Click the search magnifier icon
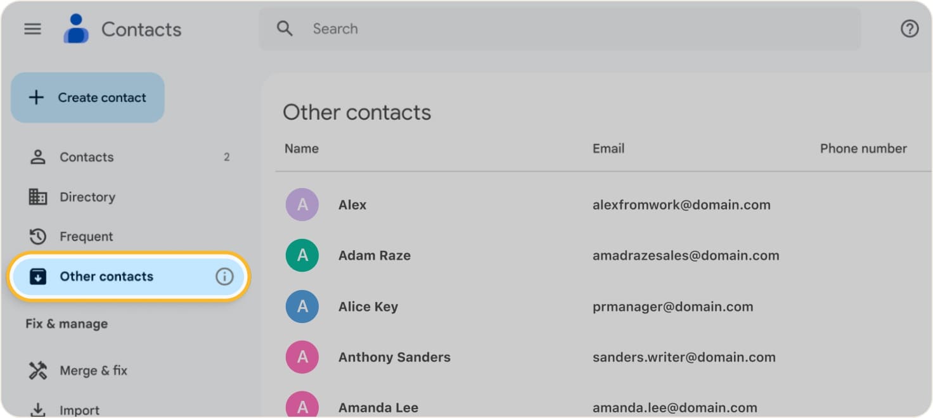This screenshot has height=418, width=933. pyautogui.click(x=284, y=28)
